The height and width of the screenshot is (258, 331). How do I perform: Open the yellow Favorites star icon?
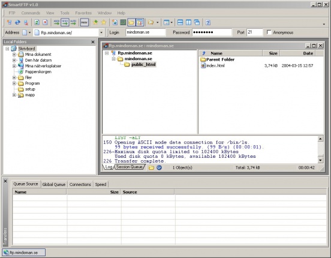tap(103, 22)
